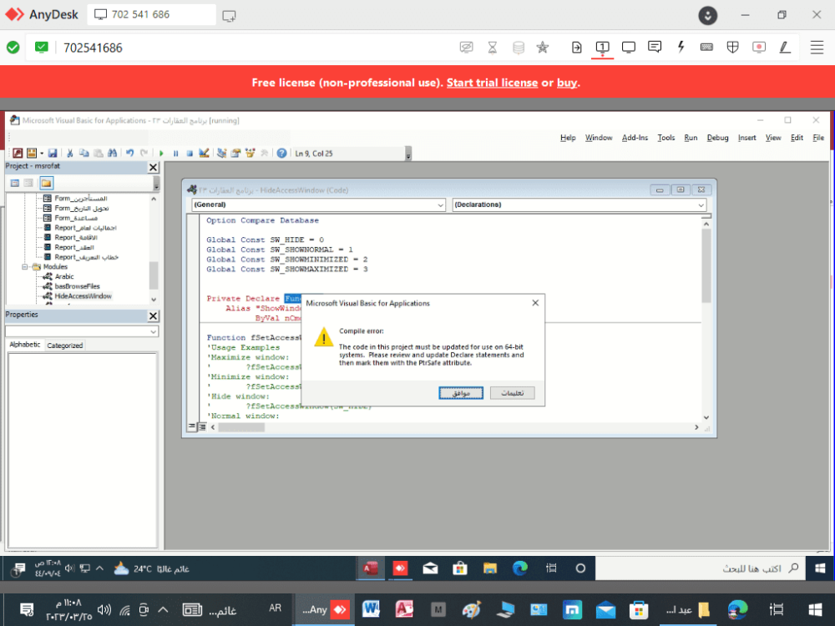Switch to Categorized tab in Properties
The image size is (835, 626).
[x=65, y=346]
